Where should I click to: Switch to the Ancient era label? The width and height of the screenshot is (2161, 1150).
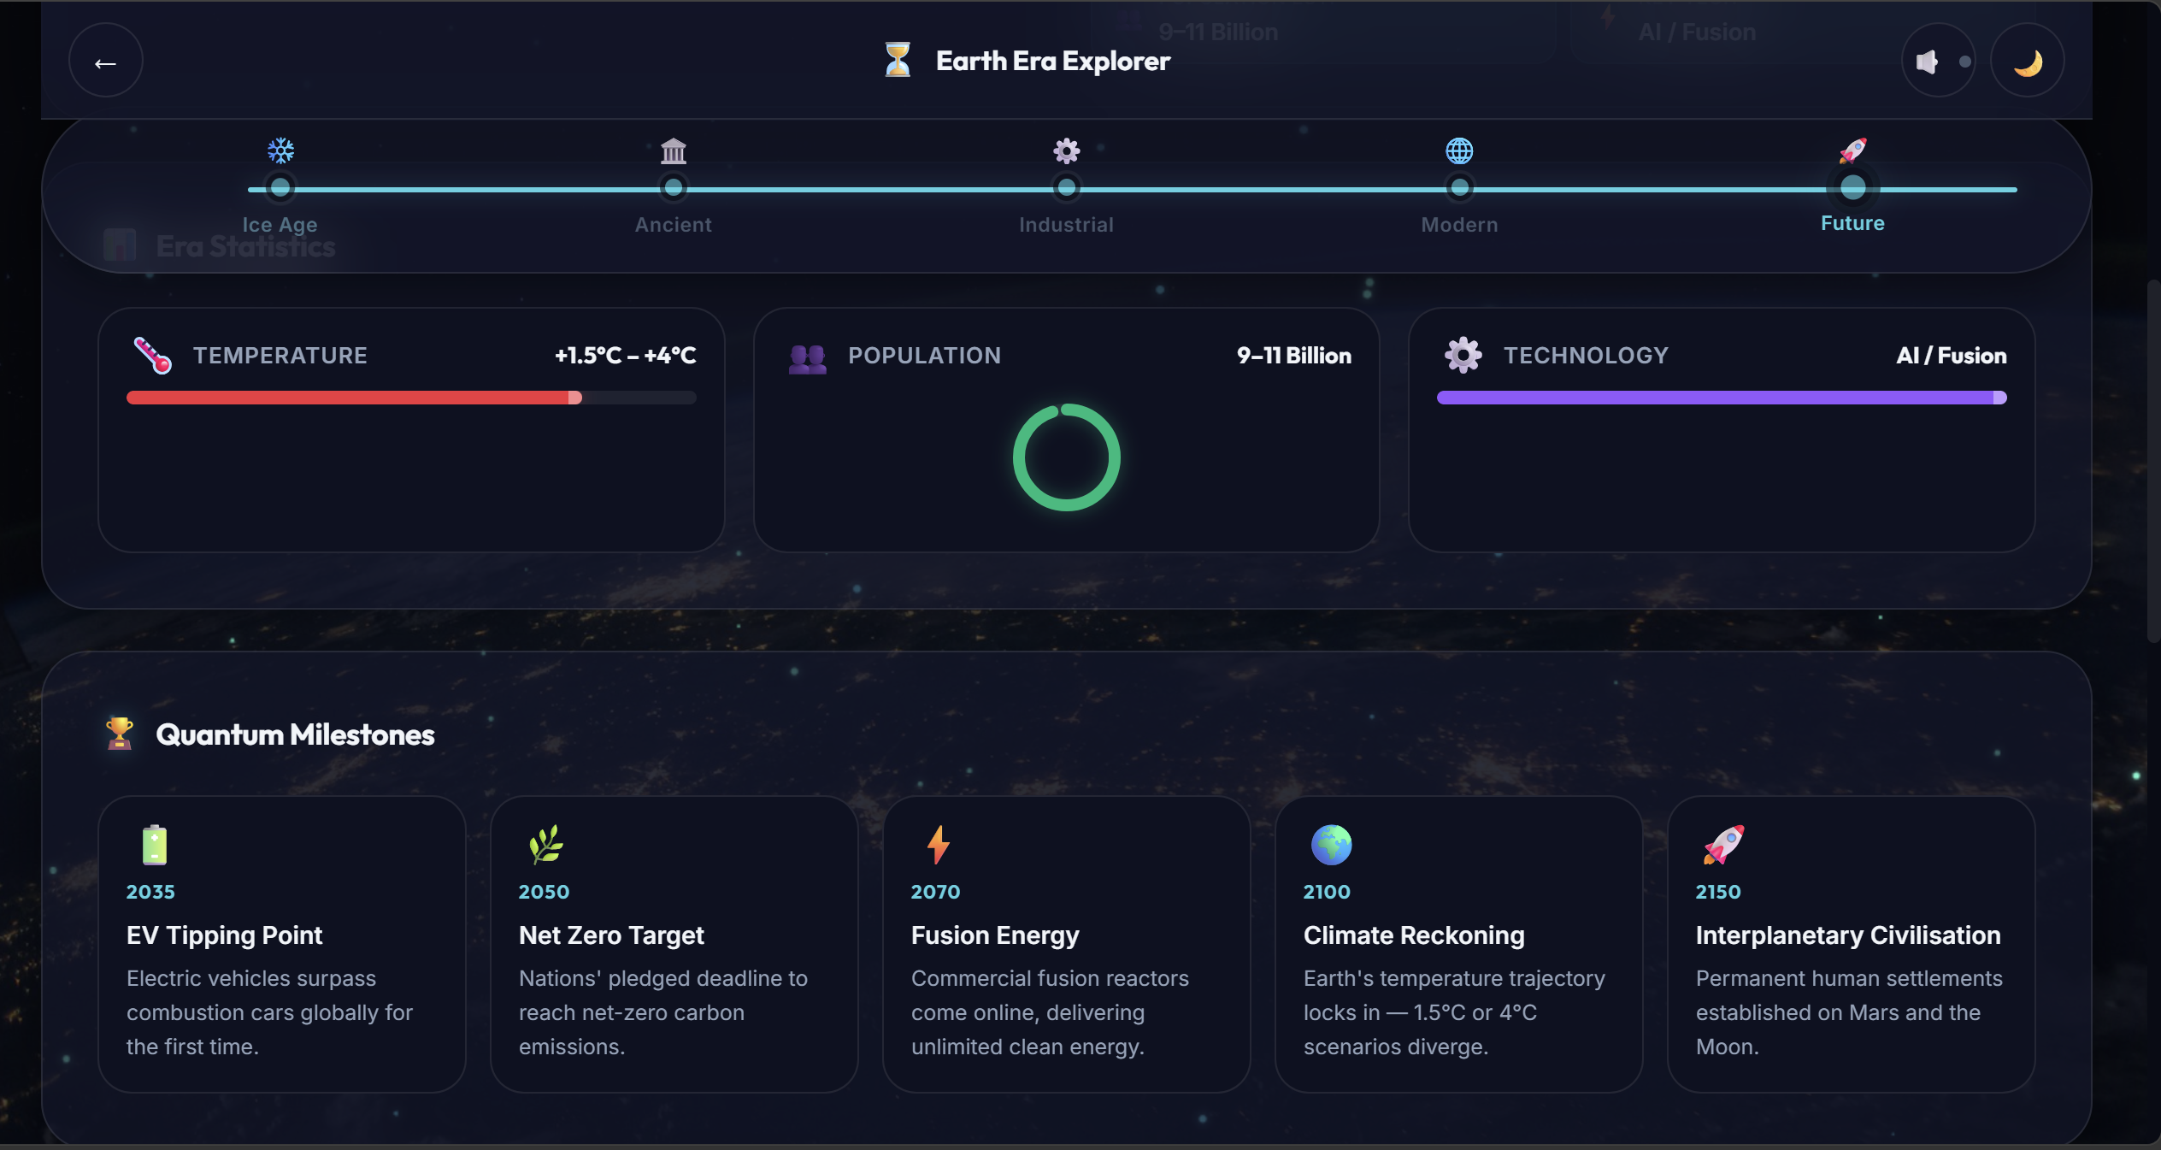(x=674, y=225)
